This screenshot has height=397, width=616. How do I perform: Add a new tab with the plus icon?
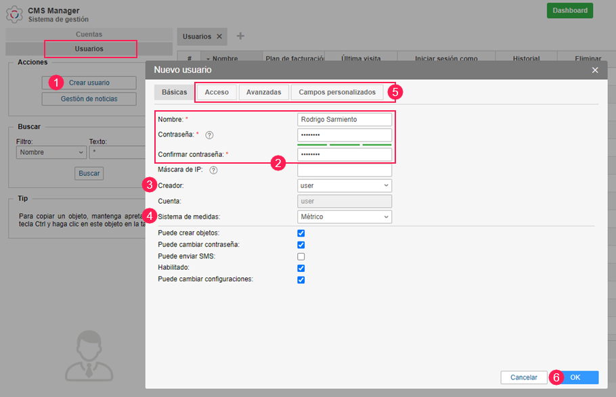(x=240, y=37)
